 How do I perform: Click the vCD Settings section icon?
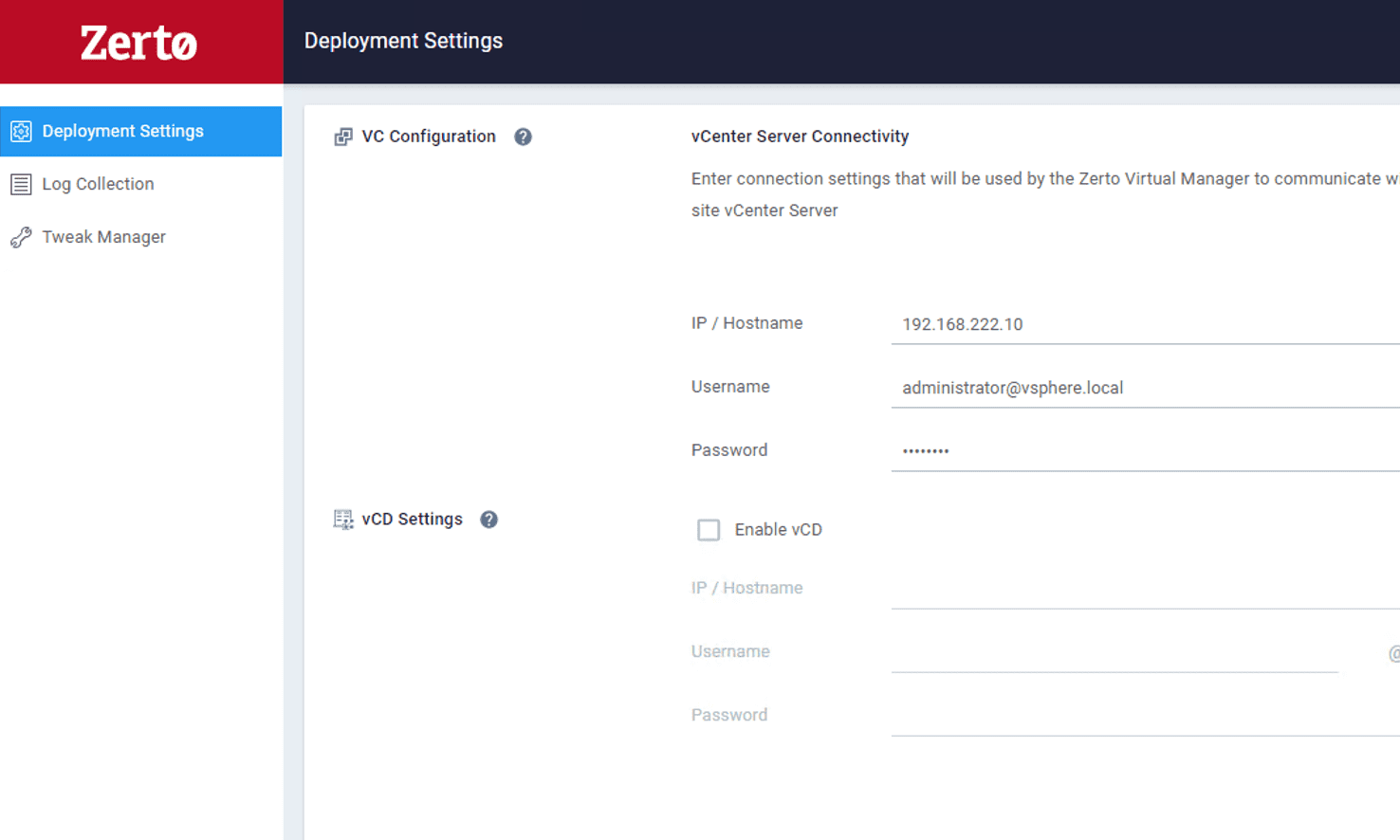point(343,520)
